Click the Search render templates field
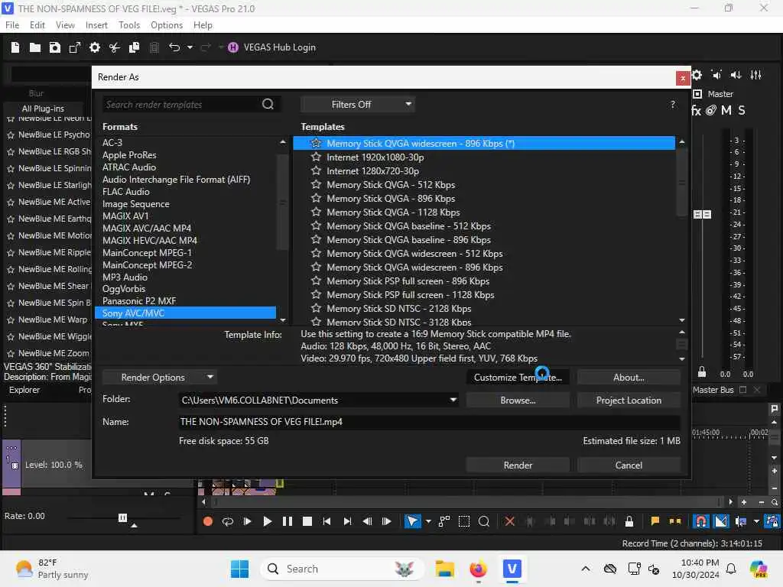The height and width of the screenshot is (587, 783). (x=180, y=104)
